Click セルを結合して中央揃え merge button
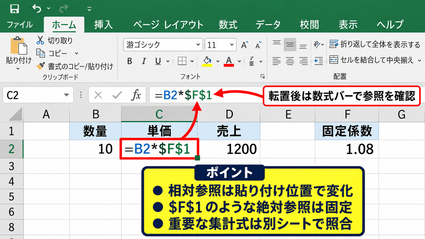Viewport: 425px width, 239px height. 372,60
